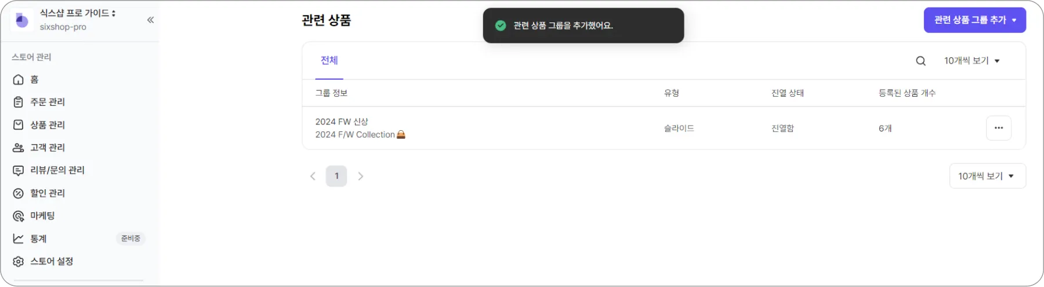The height and width of the screenshot is (287, 1044).
Task: Click the product management bag icon
Action: [19, 125]
